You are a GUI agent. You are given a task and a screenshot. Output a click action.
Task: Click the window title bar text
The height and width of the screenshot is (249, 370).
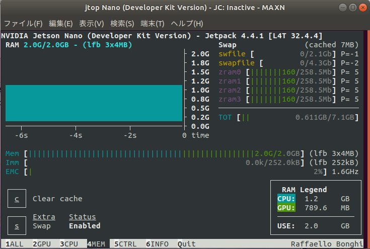point(185,8)
